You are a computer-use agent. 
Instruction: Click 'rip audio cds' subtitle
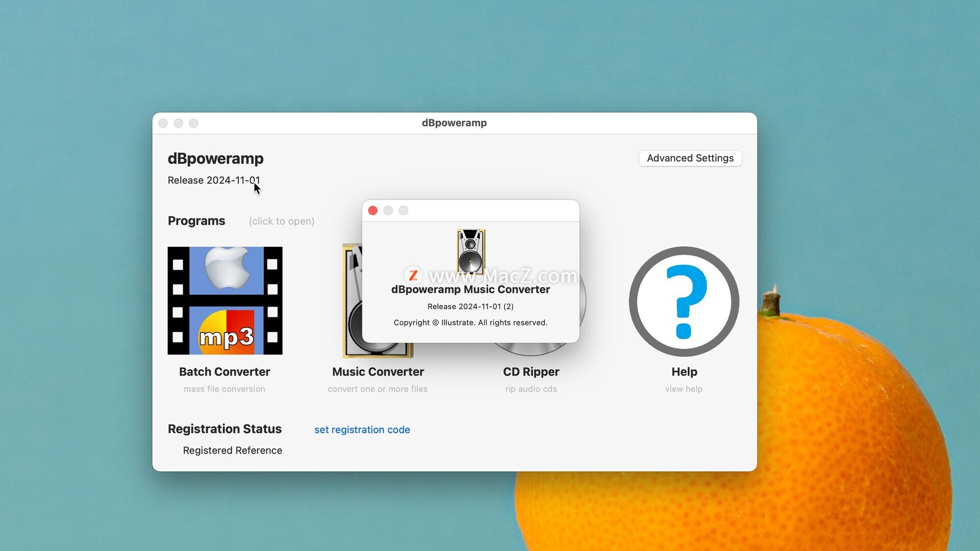[531, 389]
